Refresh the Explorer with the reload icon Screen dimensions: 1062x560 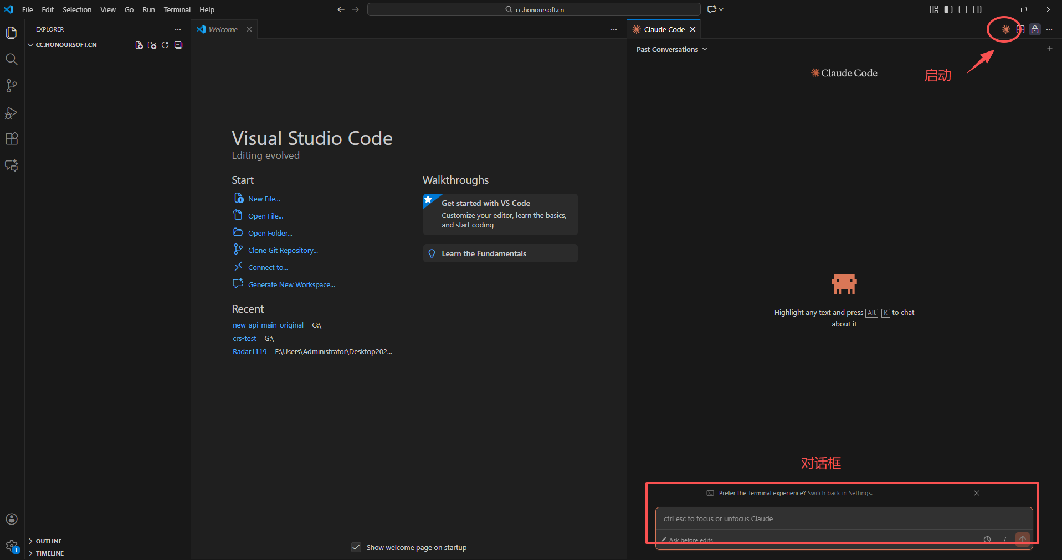coord(165,45)
